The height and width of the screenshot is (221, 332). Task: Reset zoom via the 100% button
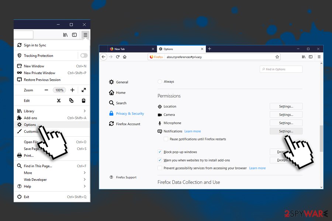pos(59,90)
